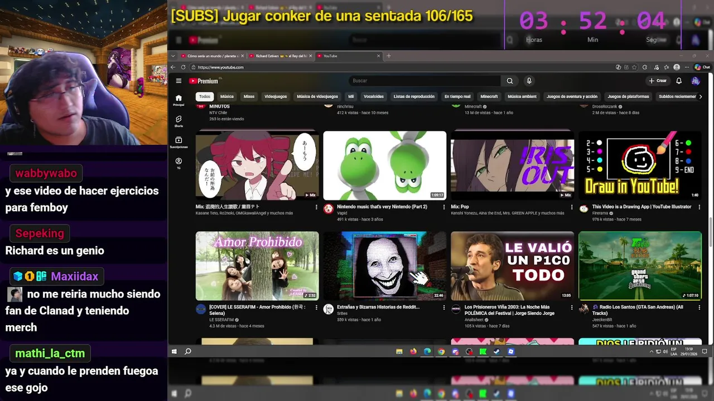Open options for Amor Prohibido cover video
The image size is (714, 401).
tap(316, 307)
